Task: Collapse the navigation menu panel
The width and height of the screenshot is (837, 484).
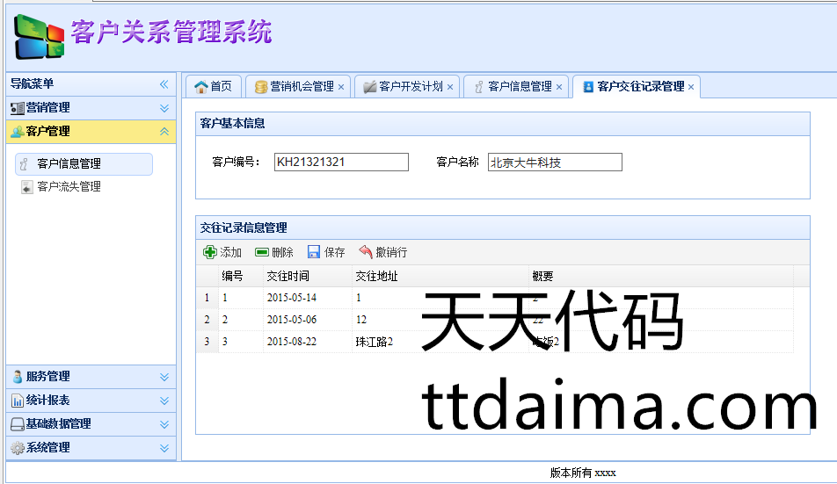Action: click(x=164, y=84)
